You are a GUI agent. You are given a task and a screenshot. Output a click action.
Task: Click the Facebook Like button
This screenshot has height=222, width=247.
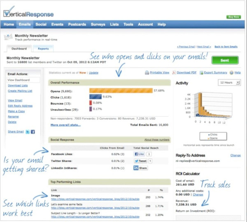coord(139,154)
